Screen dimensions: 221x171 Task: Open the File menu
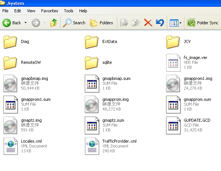point(5,11)
